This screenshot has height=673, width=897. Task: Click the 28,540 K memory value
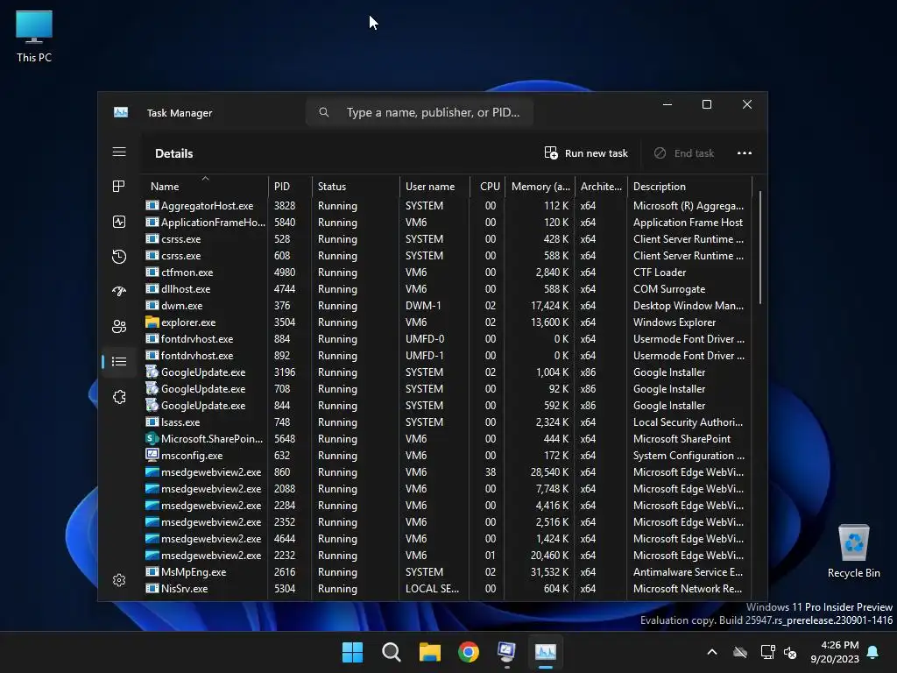click(x=549, y=472)
